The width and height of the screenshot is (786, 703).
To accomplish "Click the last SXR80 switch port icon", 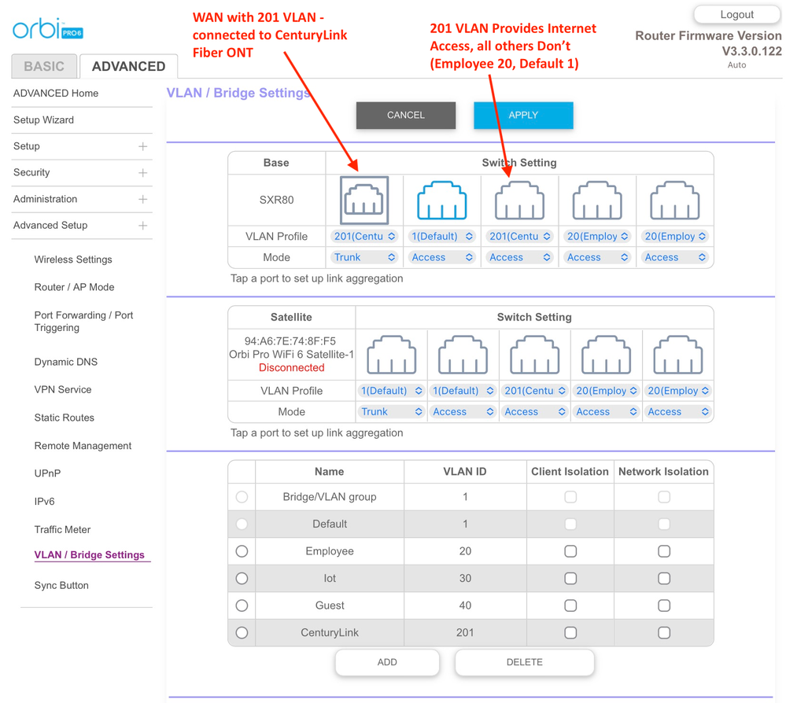I will coord(675,201).
